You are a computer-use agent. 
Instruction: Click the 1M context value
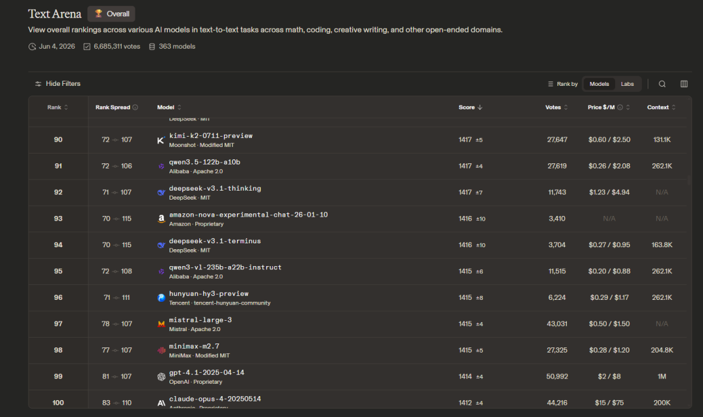pyautogui.click(x=662, y=377)
